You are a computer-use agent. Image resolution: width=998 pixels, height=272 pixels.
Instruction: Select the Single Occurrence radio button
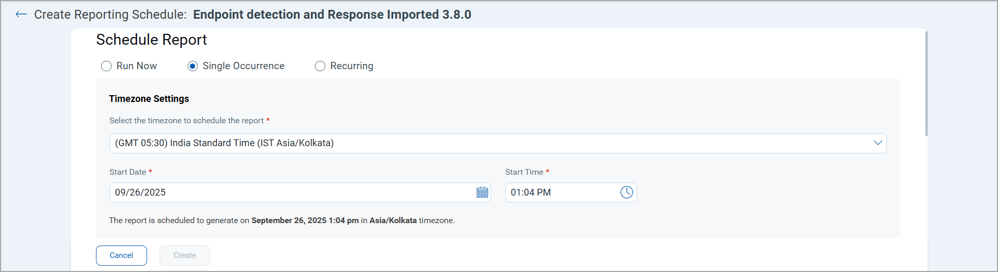pyautogui.click(x=192, y=66)
